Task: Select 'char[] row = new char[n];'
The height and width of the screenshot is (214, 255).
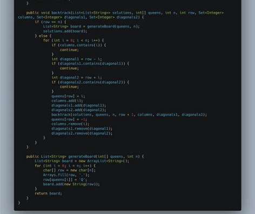Action: [x=69, y=170]
